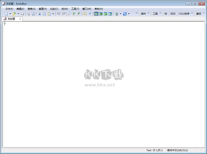Expand the Open file dropdown arrow

[x=18, y=14]
